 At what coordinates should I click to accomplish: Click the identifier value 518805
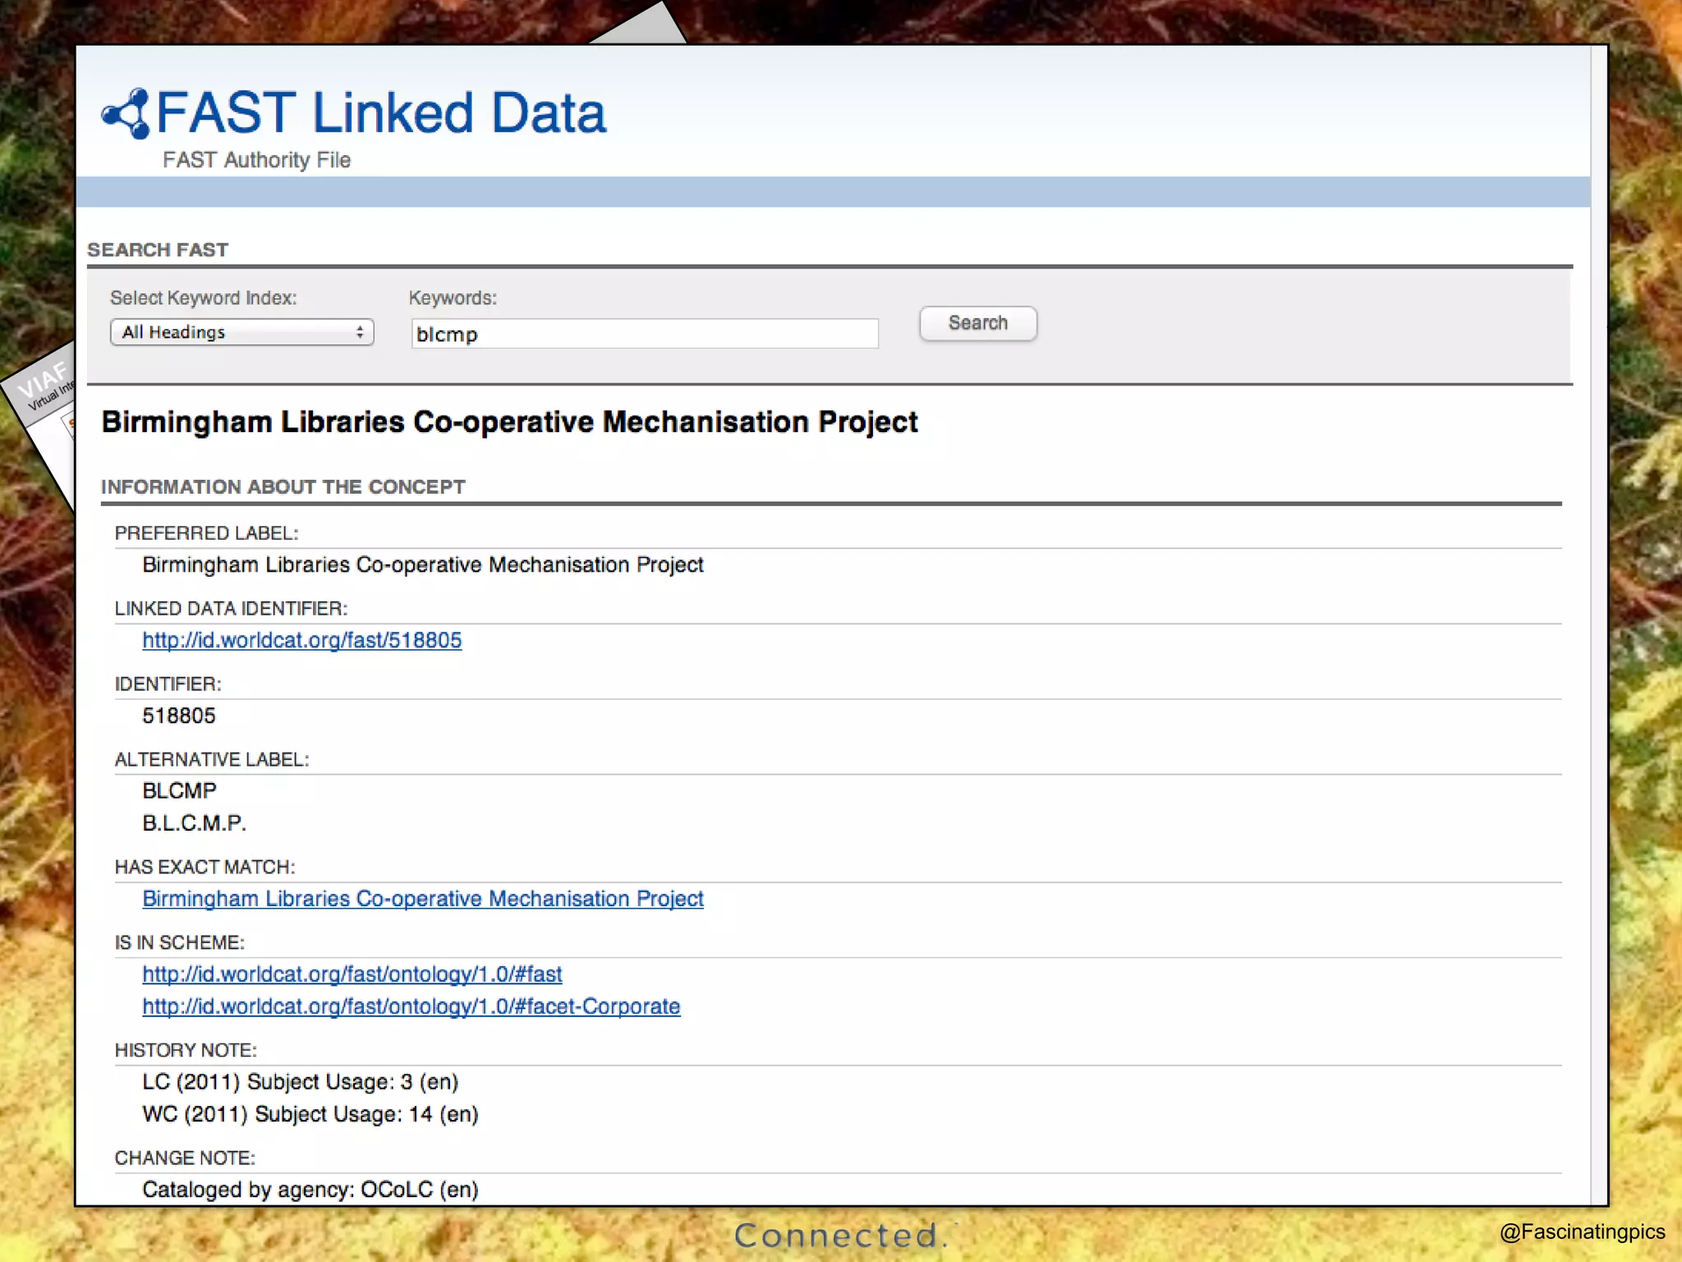(178, 716)
